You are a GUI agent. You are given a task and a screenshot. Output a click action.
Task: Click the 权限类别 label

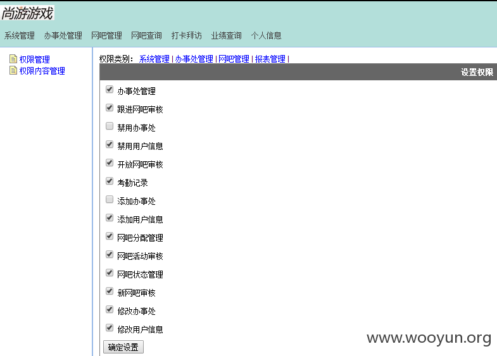(116, 59)
